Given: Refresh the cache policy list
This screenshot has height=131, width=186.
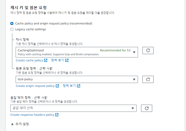Looking at the screenshot, I should tap(148, 51).
